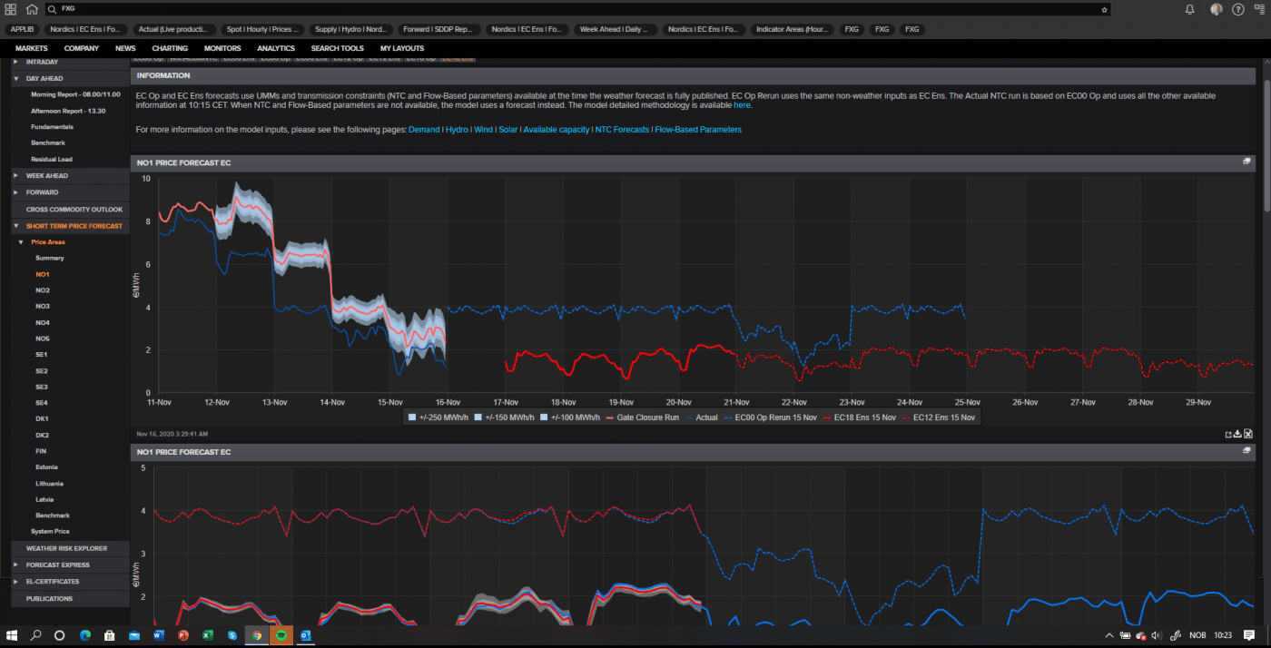
Task: Download the first NO1 chart data
Action: tap(1237, 434)
